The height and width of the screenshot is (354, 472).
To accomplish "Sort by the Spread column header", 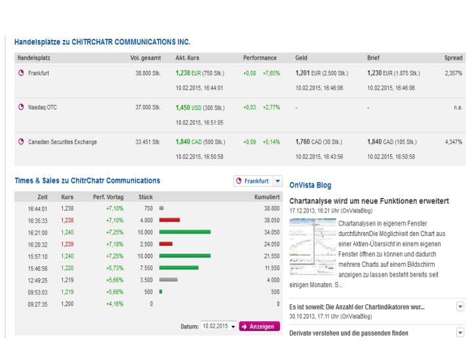I will click(x=453, y=58).
